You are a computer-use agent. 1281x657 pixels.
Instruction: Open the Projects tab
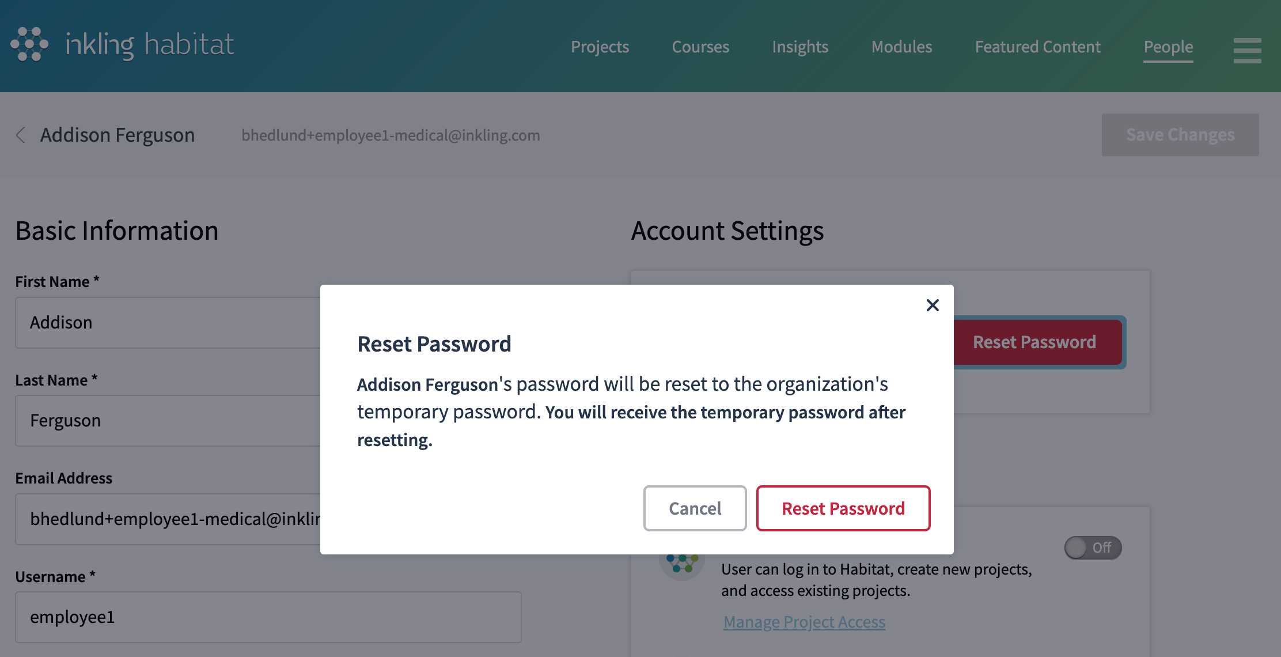coord(600,47)
